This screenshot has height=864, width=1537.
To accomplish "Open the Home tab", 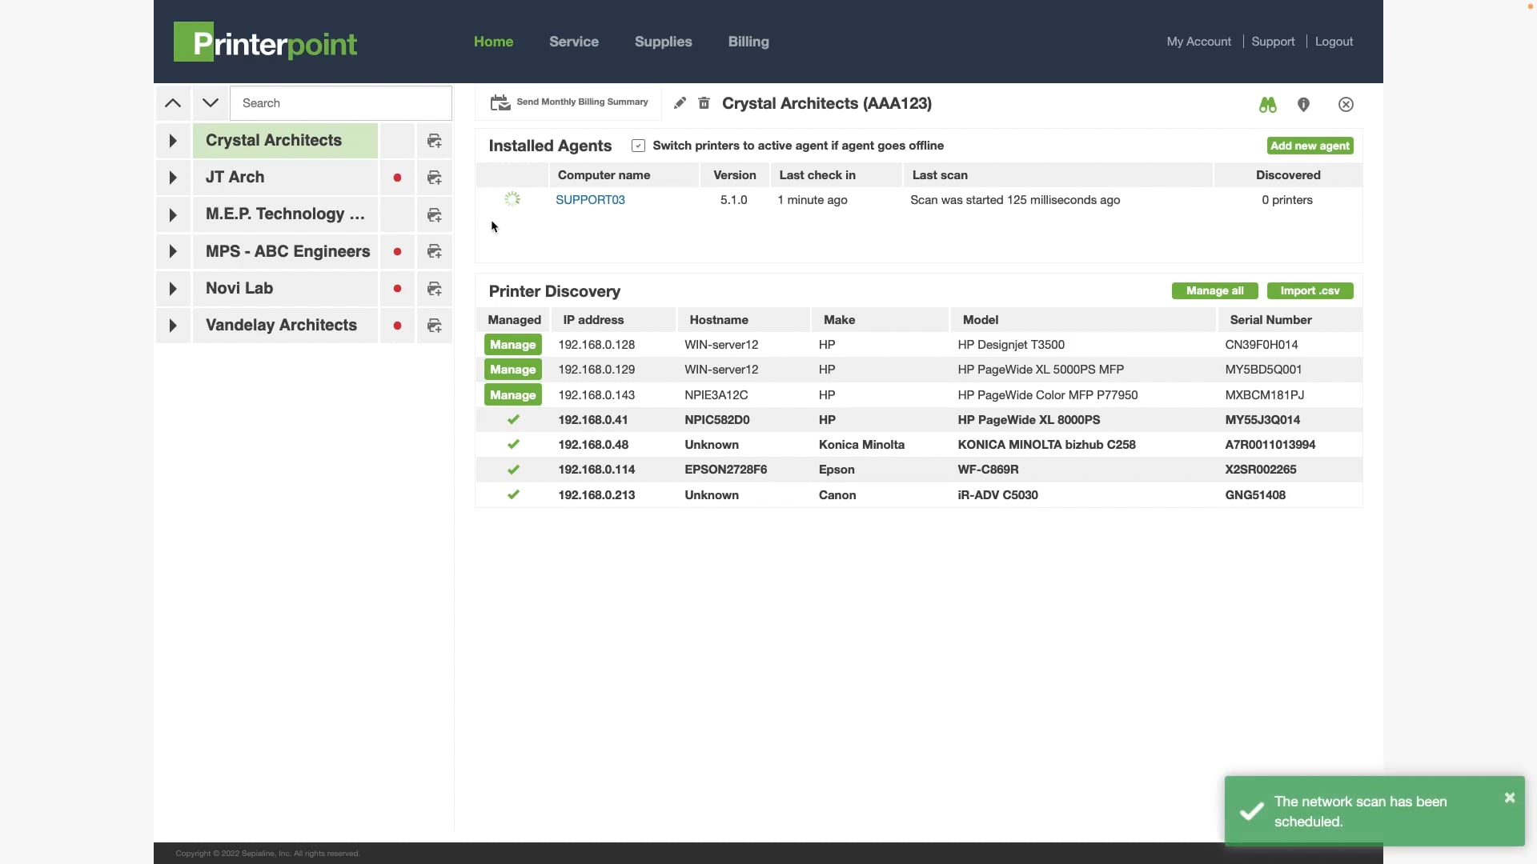I will [x=493, y=42].
